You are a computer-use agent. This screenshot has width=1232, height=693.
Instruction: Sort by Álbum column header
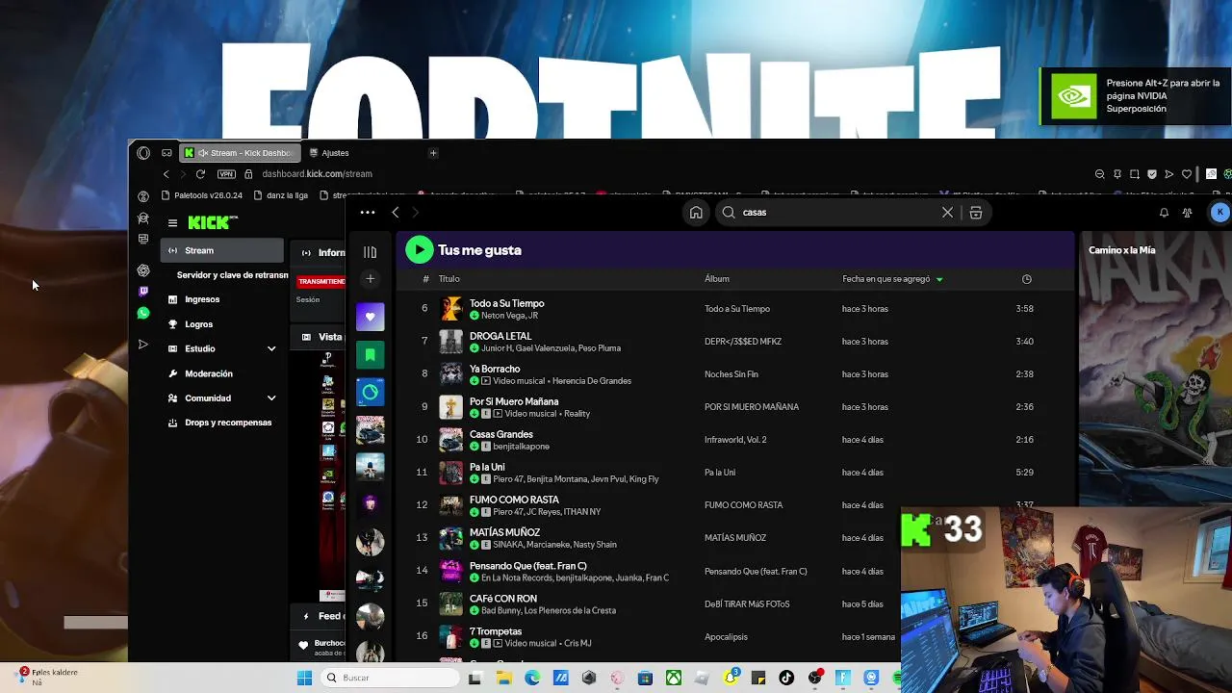click(x=717, y=279)
